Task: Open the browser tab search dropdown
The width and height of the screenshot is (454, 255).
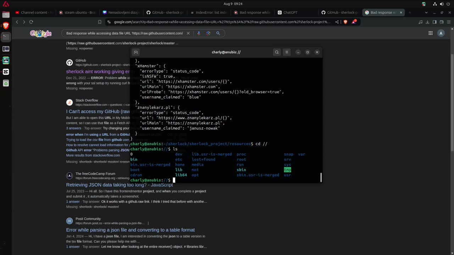Action: tap(426, 12)
